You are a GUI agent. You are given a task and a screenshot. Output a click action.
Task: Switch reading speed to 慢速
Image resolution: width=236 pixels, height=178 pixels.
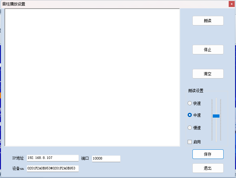[190, 128]
